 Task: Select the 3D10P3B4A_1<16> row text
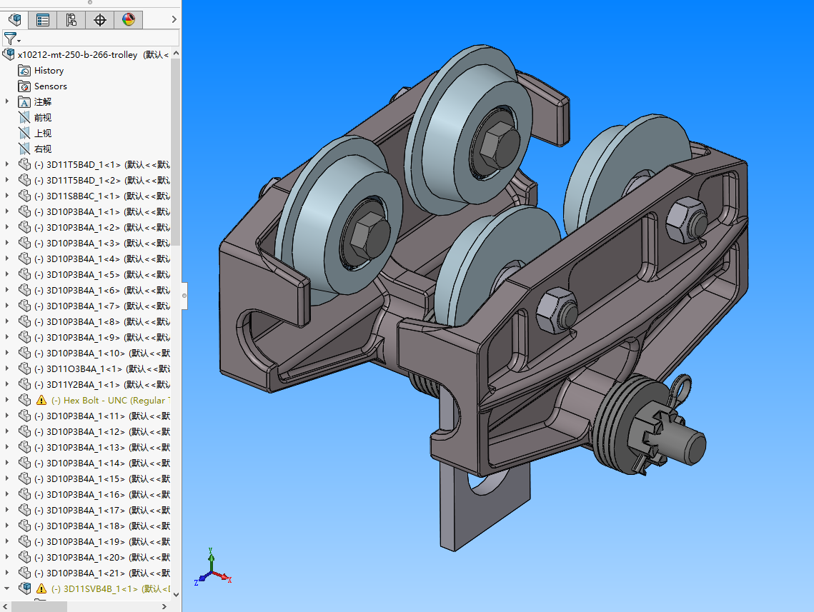point(101,494)
